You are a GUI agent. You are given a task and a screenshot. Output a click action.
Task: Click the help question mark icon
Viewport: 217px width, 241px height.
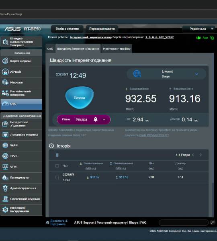tap(47, 223)
